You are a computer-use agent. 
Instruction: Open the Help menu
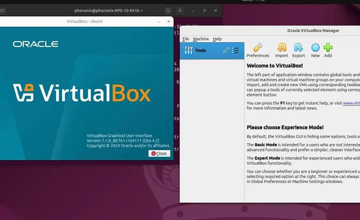pyautogui.click(x=217, y=39)
